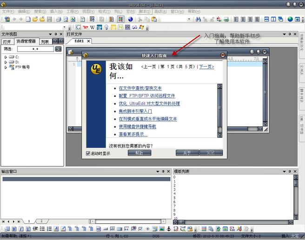Screen dimensions: 305x240
Task: Open the 文件视图 panel dropdown arrow
Action: [x=50, y=34]
